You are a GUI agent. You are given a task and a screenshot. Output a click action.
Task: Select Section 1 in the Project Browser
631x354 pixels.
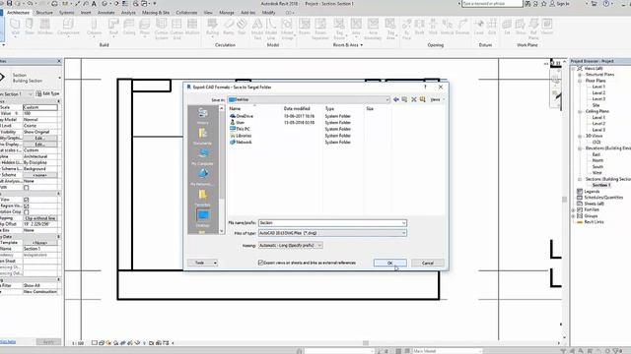(x=601, y=185)
